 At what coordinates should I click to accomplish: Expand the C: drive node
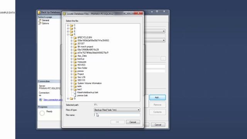click(x=68, y=25)
